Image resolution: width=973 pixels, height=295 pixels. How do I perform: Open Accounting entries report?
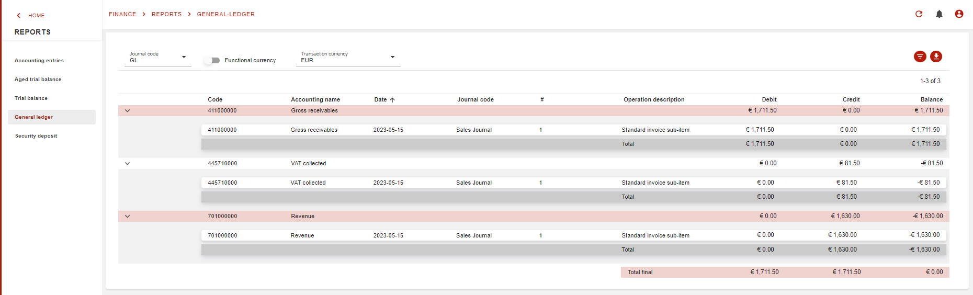click(x=39, y=61)
